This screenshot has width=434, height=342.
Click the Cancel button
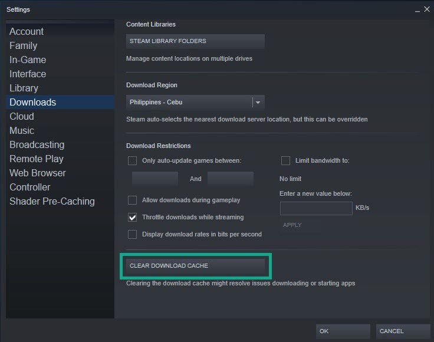tap(403, 331)
